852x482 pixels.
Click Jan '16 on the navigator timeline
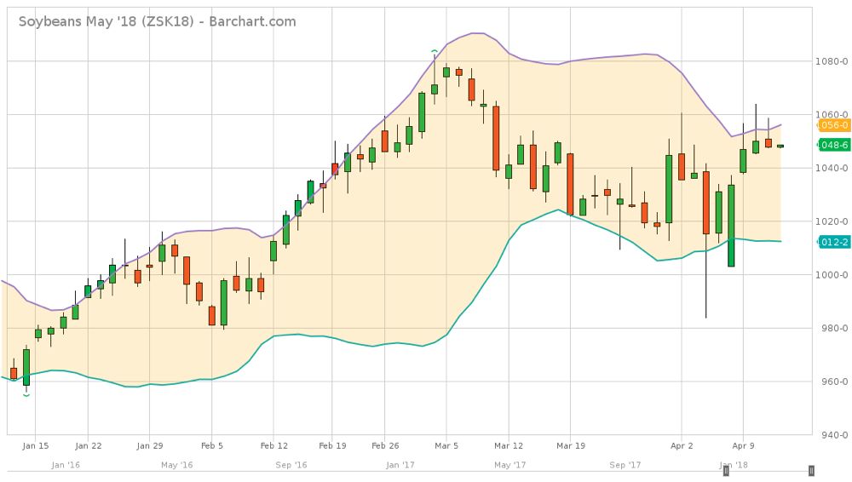tap(66, 465)
